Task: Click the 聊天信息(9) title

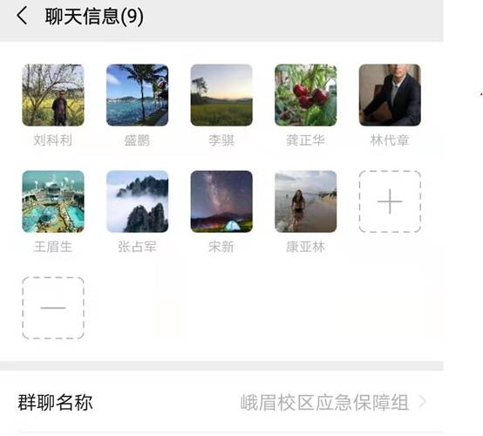Action: (94, 17)
